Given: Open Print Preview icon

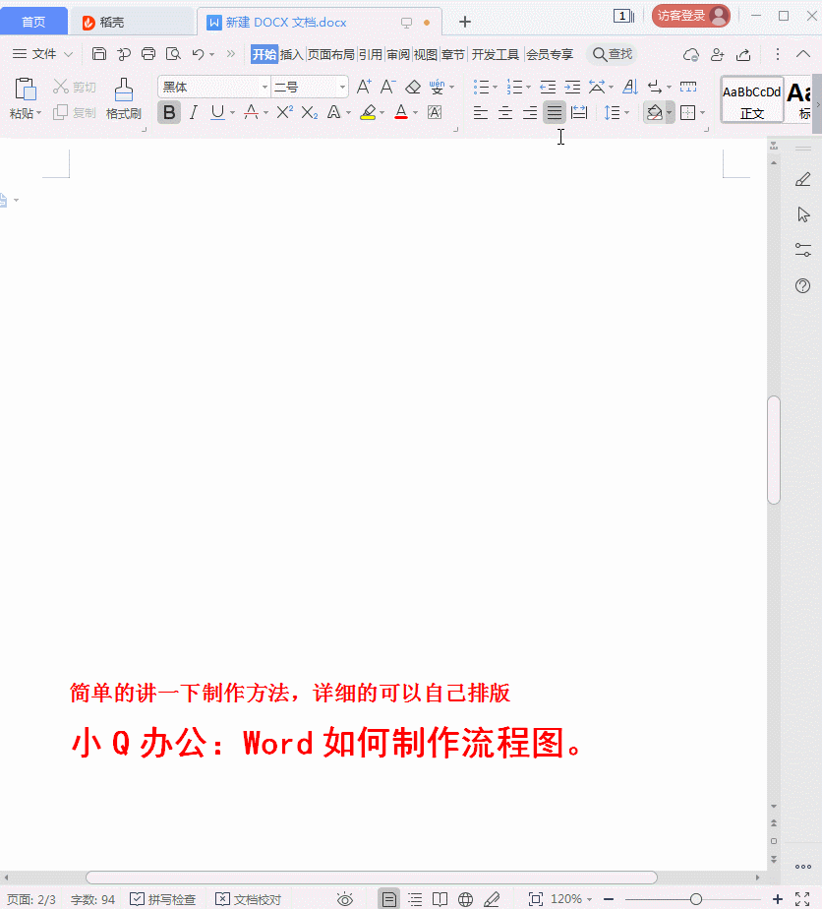Looking at the screenshot, I should (x=173, y=54).
